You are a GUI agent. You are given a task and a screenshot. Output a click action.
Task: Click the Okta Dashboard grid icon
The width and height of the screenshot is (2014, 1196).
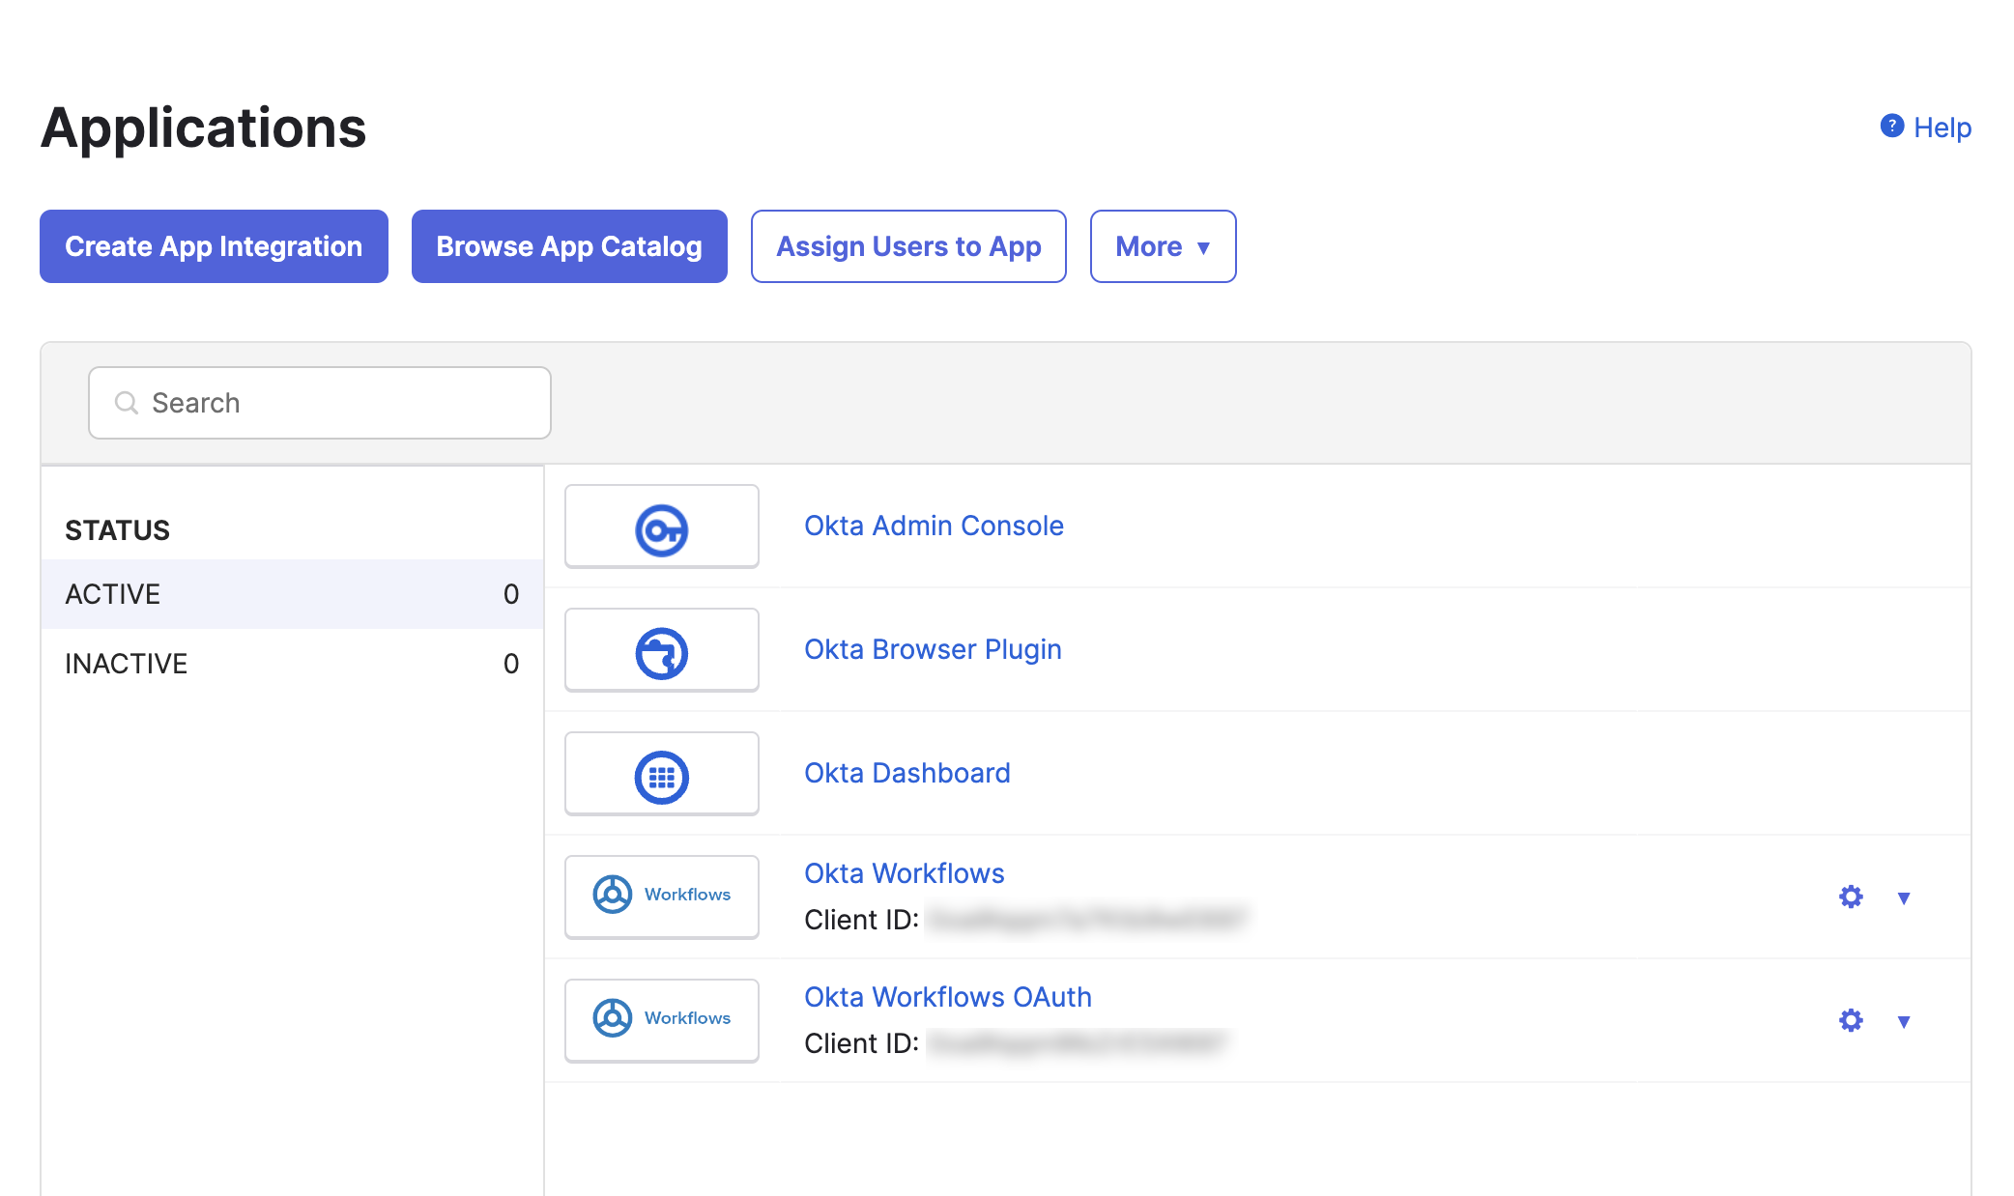(661, 773)
